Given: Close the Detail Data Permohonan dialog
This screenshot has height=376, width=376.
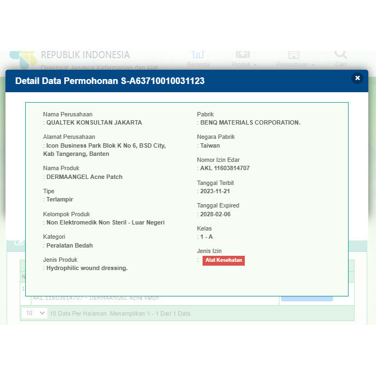Looking at the screenshot, I should [357, 78].
